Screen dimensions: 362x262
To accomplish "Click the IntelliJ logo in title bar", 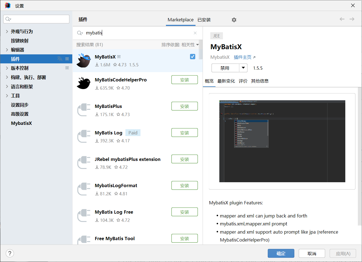I will click(x=8, y=5).
